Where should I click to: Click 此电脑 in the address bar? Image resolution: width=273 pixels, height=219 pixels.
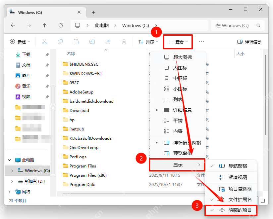click(x=102, y=25)
